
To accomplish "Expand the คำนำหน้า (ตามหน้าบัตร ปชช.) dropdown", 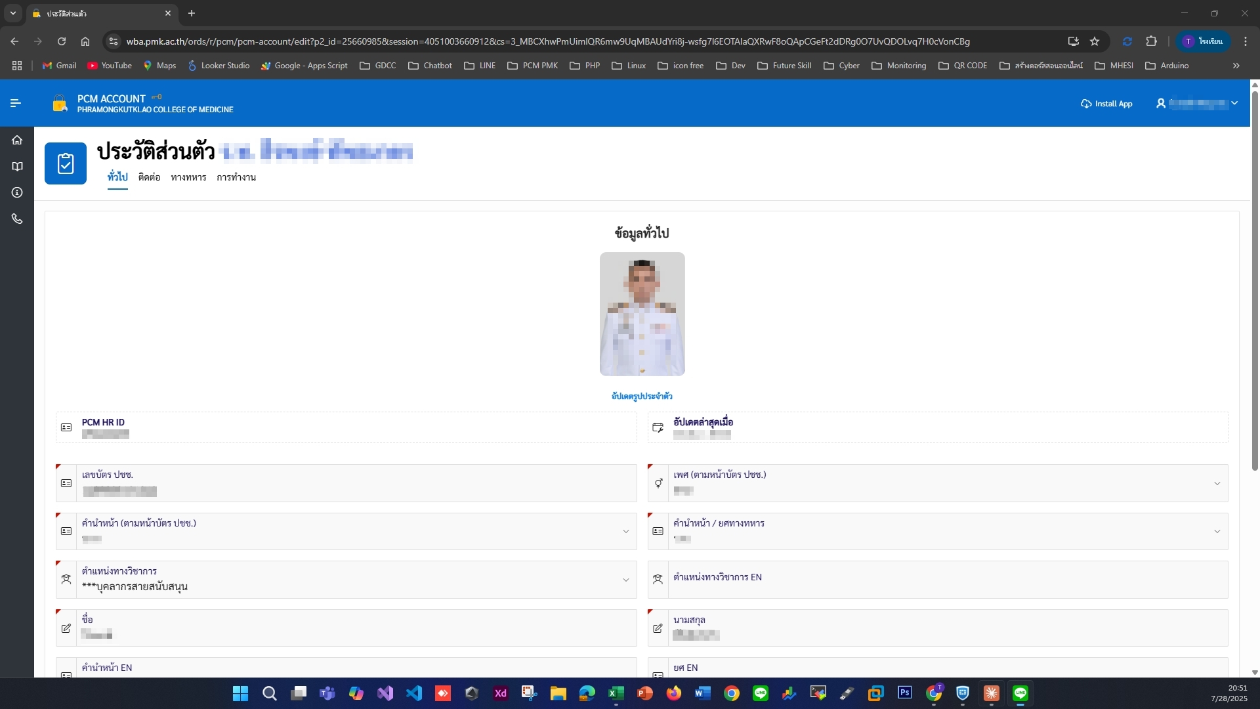I will (x=625, y=531).
